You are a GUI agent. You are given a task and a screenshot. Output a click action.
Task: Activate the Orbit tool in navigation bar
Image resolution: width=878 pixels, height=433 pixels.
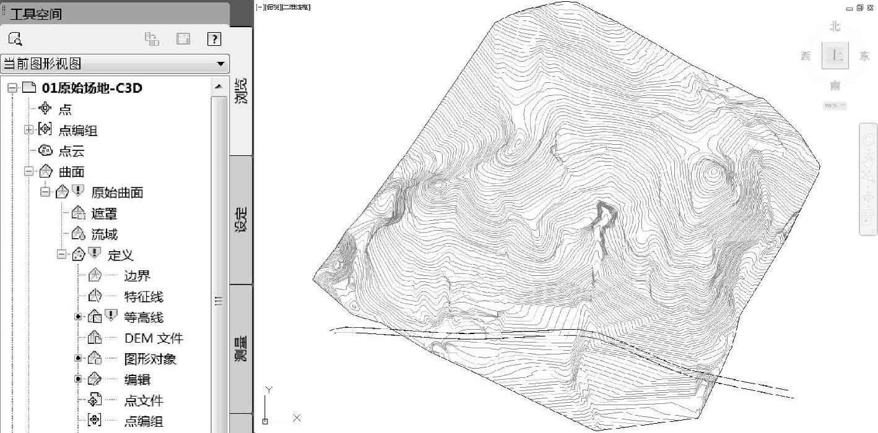tap(867, 198)
